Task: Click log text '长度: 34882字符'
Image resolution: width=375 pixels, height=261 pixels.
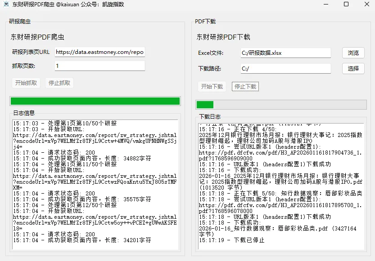Action: (128, 159)
